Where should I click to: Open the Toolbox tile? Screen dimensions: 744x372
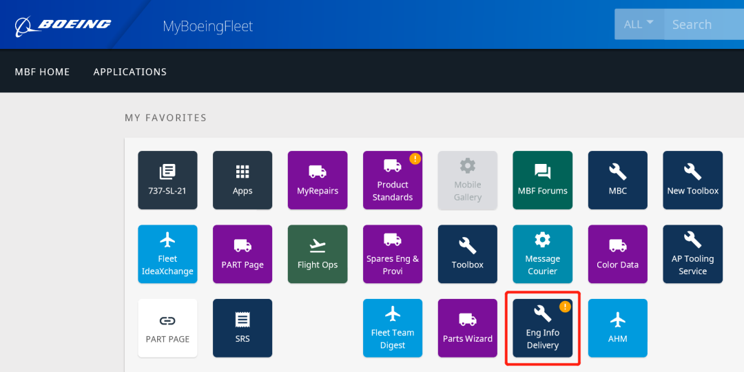point(467,254)
